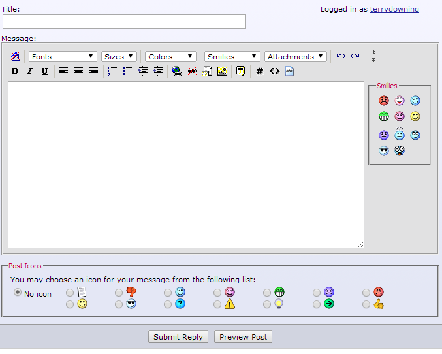Open the Colors dropdown
The image size is (442, 354).
point(170,56)
